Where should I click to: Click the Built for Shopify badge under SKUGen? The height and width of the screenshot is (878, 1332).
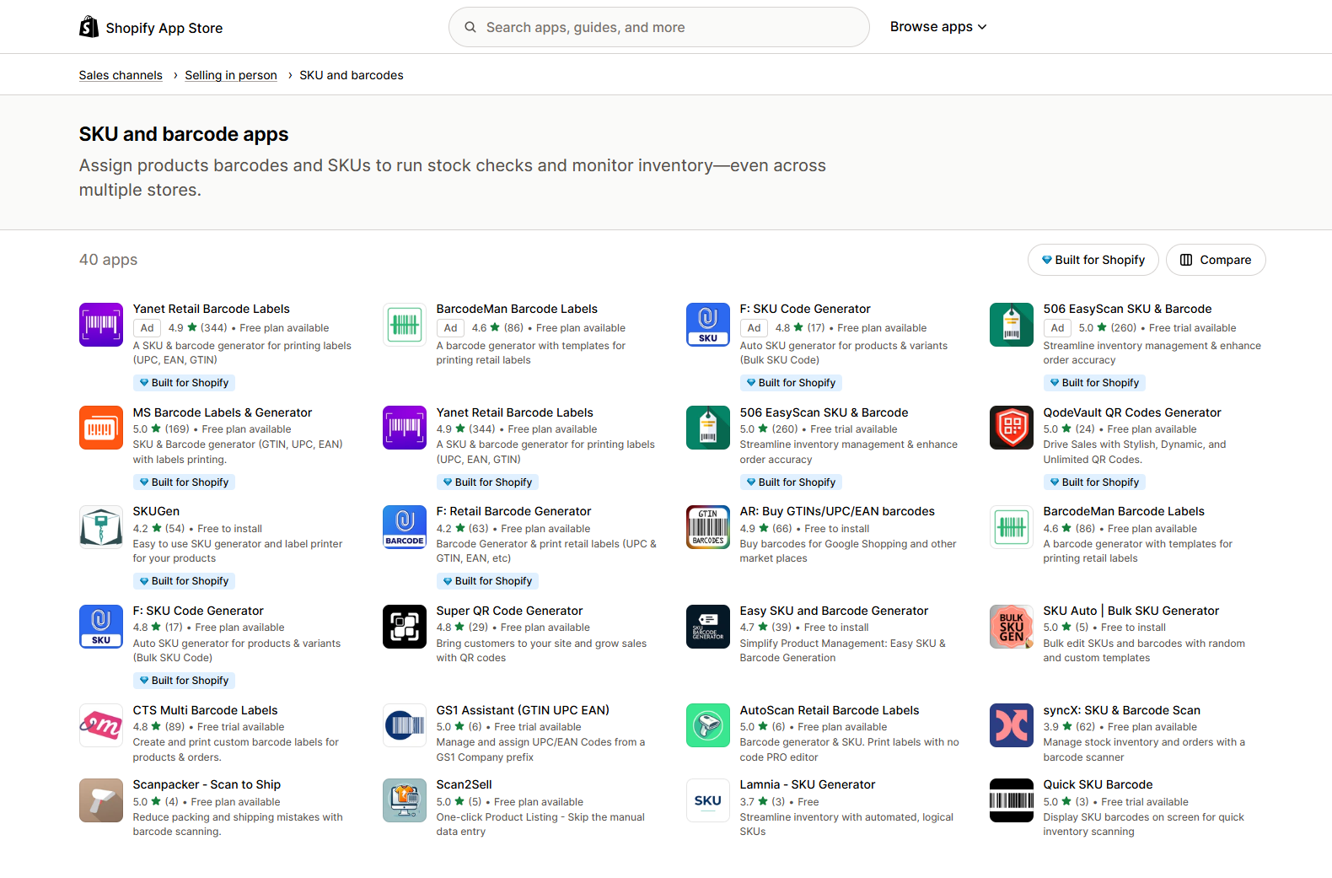click(x=185, y=581)
